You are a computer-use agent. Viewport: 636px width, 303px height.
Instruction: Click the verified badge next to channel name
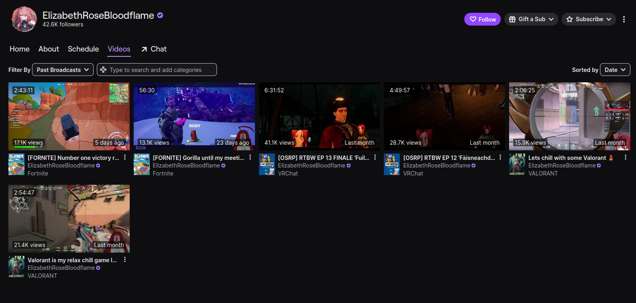click(160, 16)
